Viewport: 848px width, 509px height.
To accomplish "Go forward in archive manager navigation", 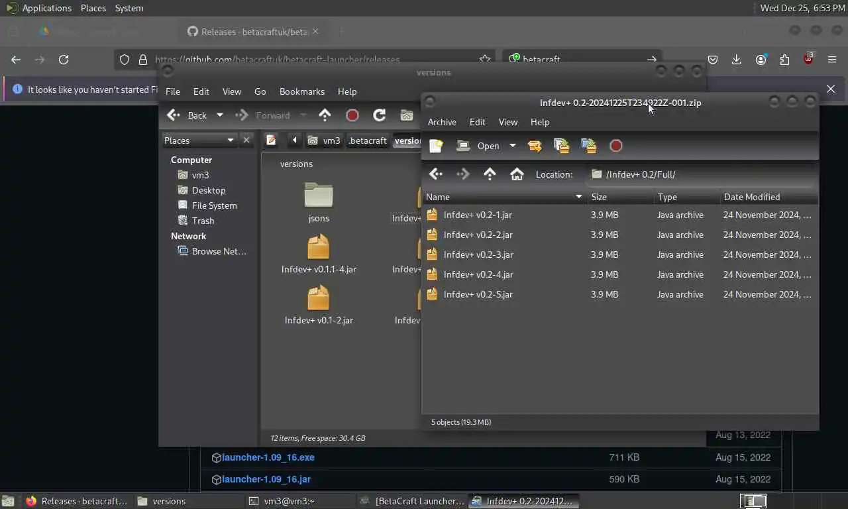I will [x=463, y=174].
